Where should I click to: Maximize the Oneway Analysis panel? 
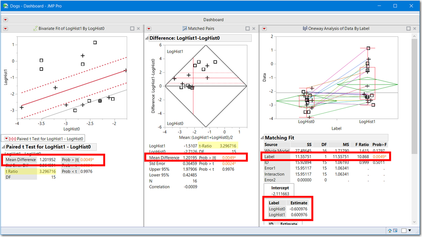coord(408,28)
